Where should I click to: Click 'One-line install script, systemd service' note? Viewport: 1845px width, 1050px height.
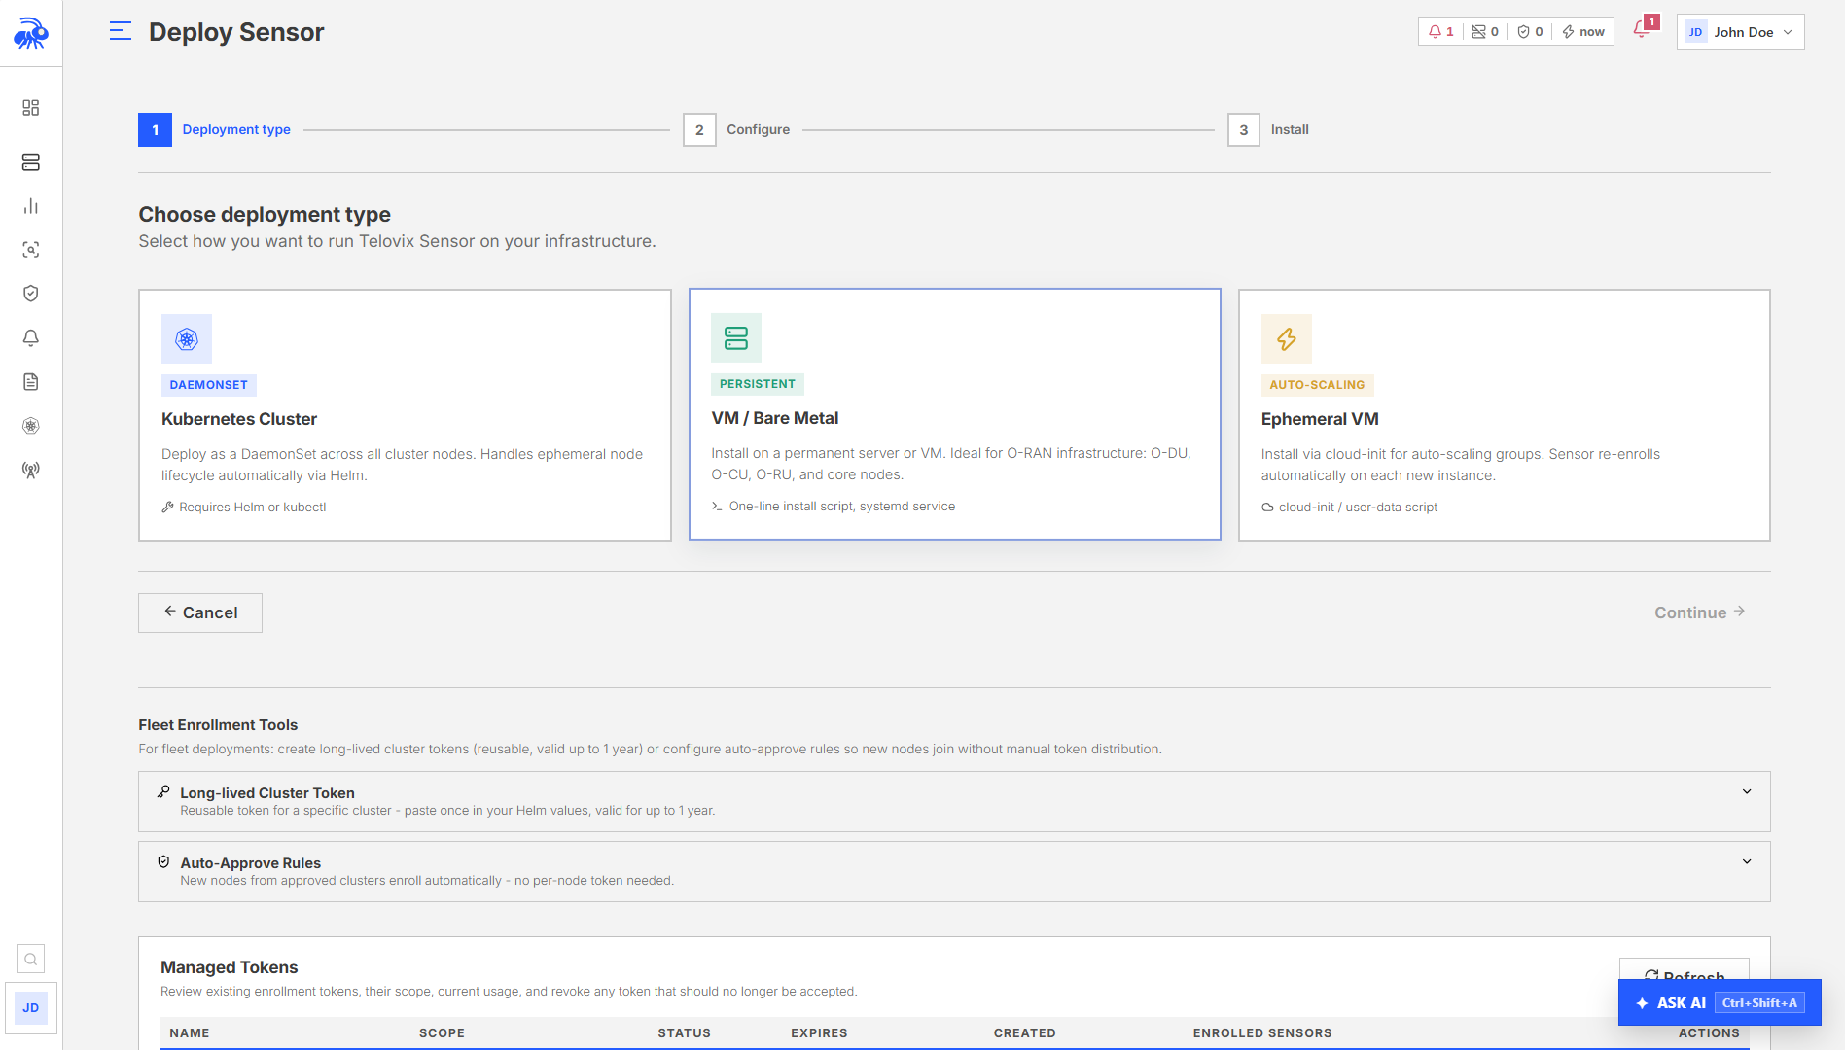834,507
